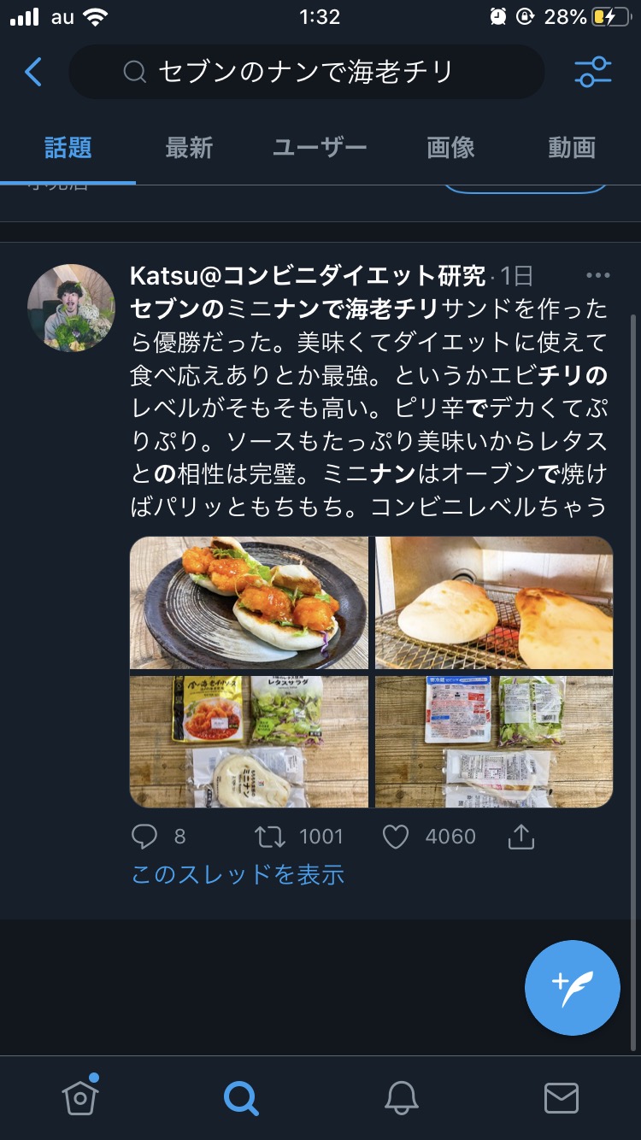The height and width of the screenshot is (1140, 641).
Task: Open the このスレッドを表示 link
Action: pyautogui.click(x=238, y=874)
